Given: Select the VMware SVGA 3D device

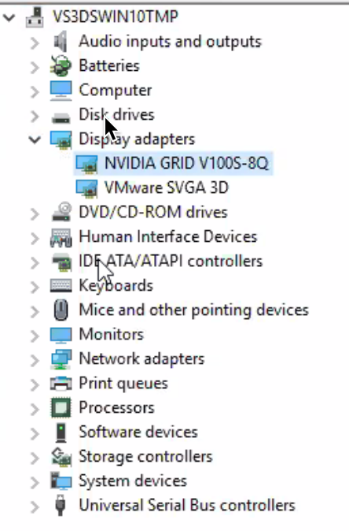Looking at the screenshot, I should tap(167, 188).
